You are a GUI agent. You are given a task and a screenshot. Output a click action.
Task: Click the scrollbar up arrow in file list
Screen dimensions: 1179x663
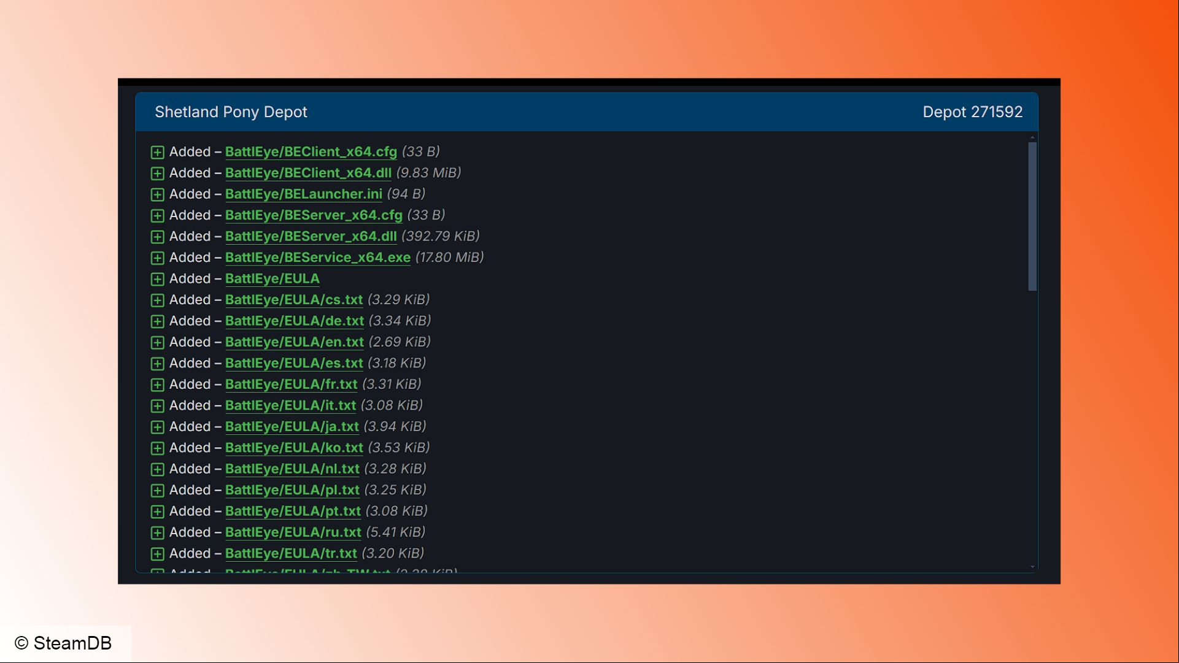1032,137
